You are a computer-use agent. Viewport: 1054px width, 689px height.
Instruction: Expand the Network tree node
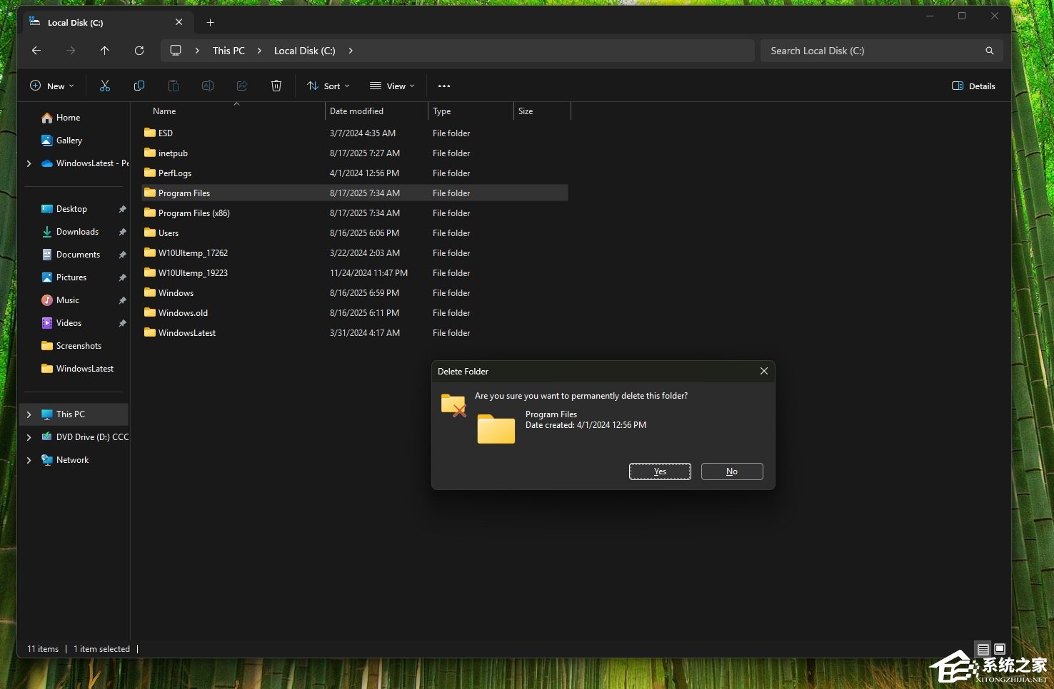click(x=29, y=460)
